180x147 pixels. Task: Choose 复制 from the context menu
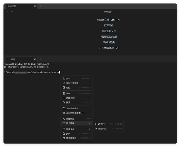pyautogui.click(x=77, y=78)
